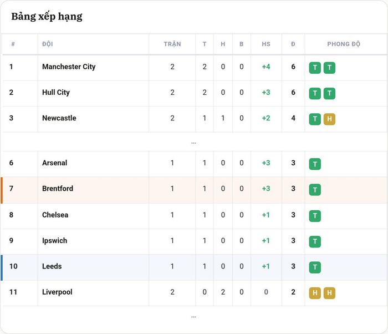Click Brentford's green T form badge
This screenshot has height=334, width=388.
point(315,190)
